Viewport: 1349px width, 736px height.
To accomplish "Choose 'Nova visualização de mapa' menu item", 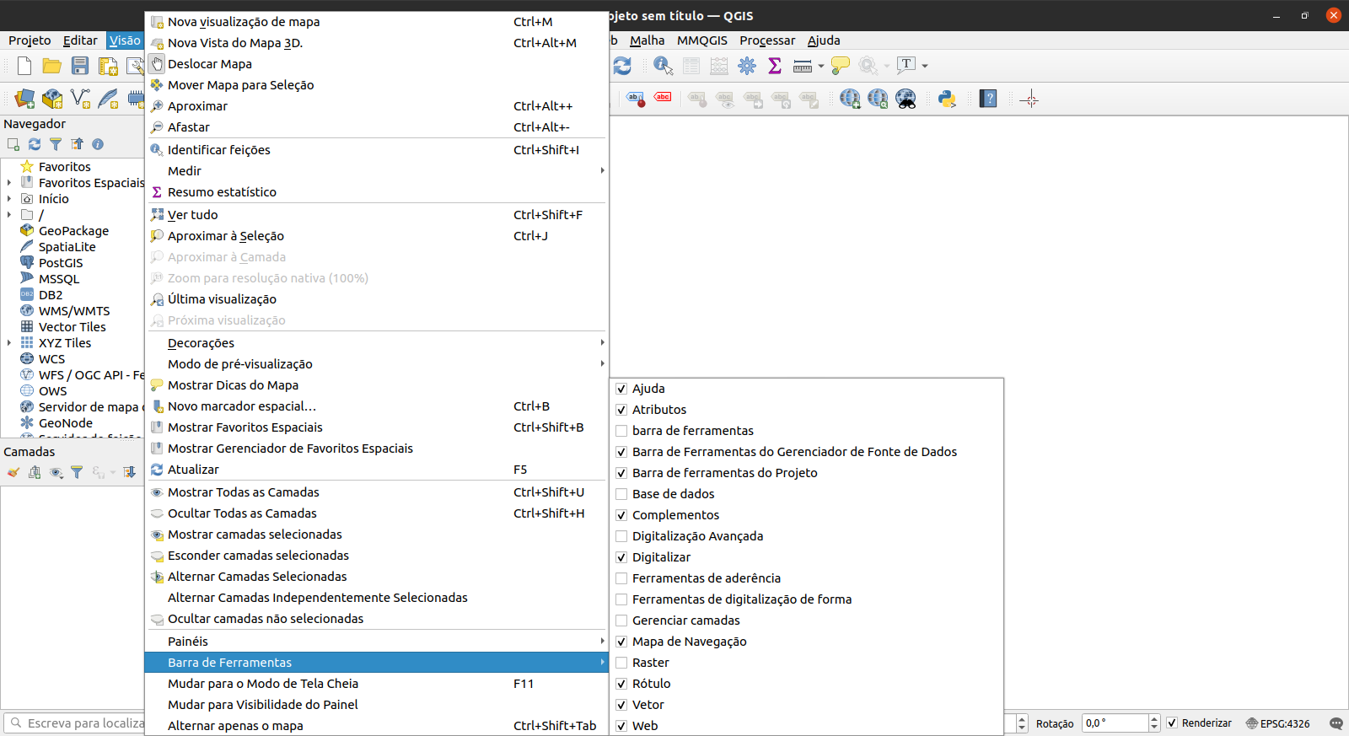I will click(x=377, y=22).
